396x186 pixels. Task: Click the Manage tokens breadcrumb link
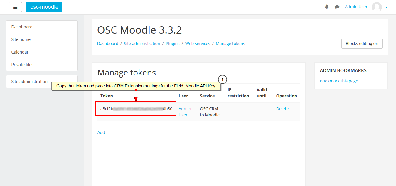230,44
